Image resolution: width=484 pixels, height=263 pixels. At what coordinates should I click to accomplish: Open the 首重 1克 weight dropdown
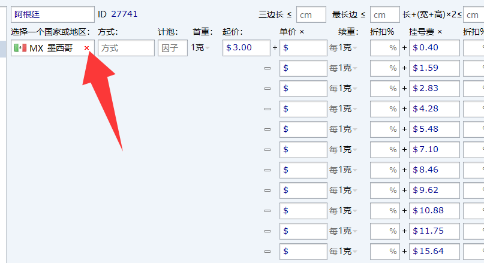tap(201, 48)
